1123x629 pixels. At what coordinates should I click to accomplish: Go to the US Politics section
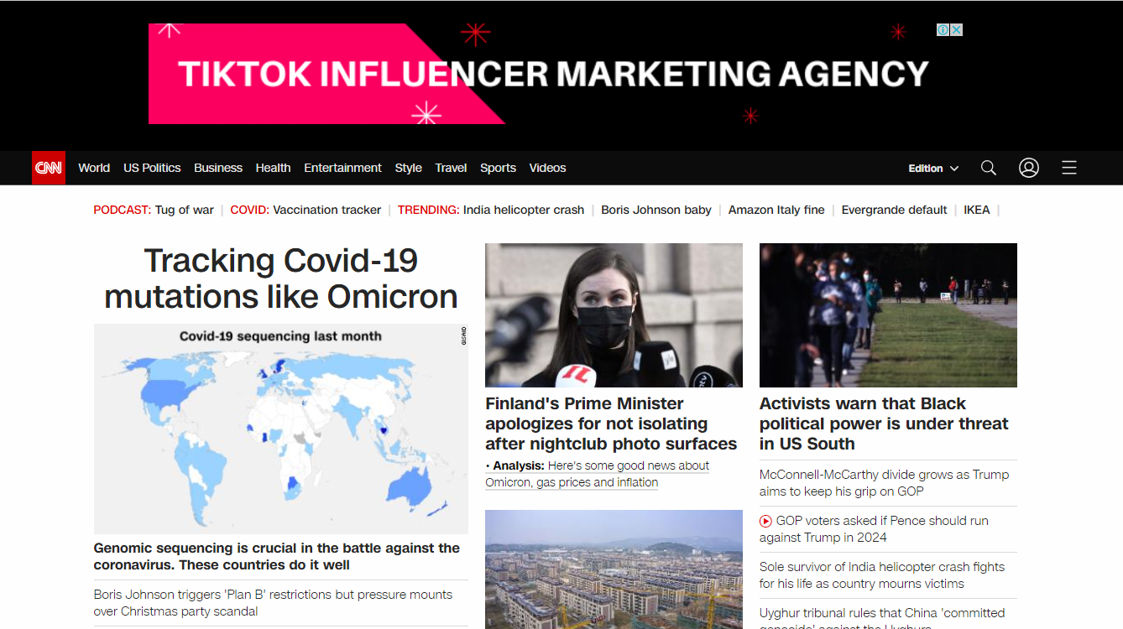pyautogui.click(x=152, y=168)
